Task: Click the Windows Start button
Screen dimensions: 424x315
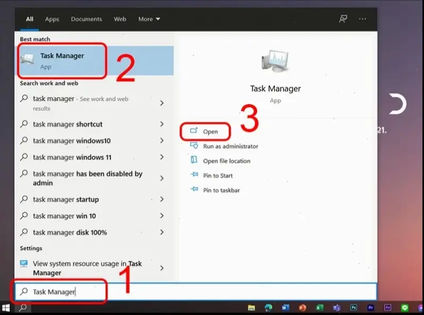Action: pos(6,308)
